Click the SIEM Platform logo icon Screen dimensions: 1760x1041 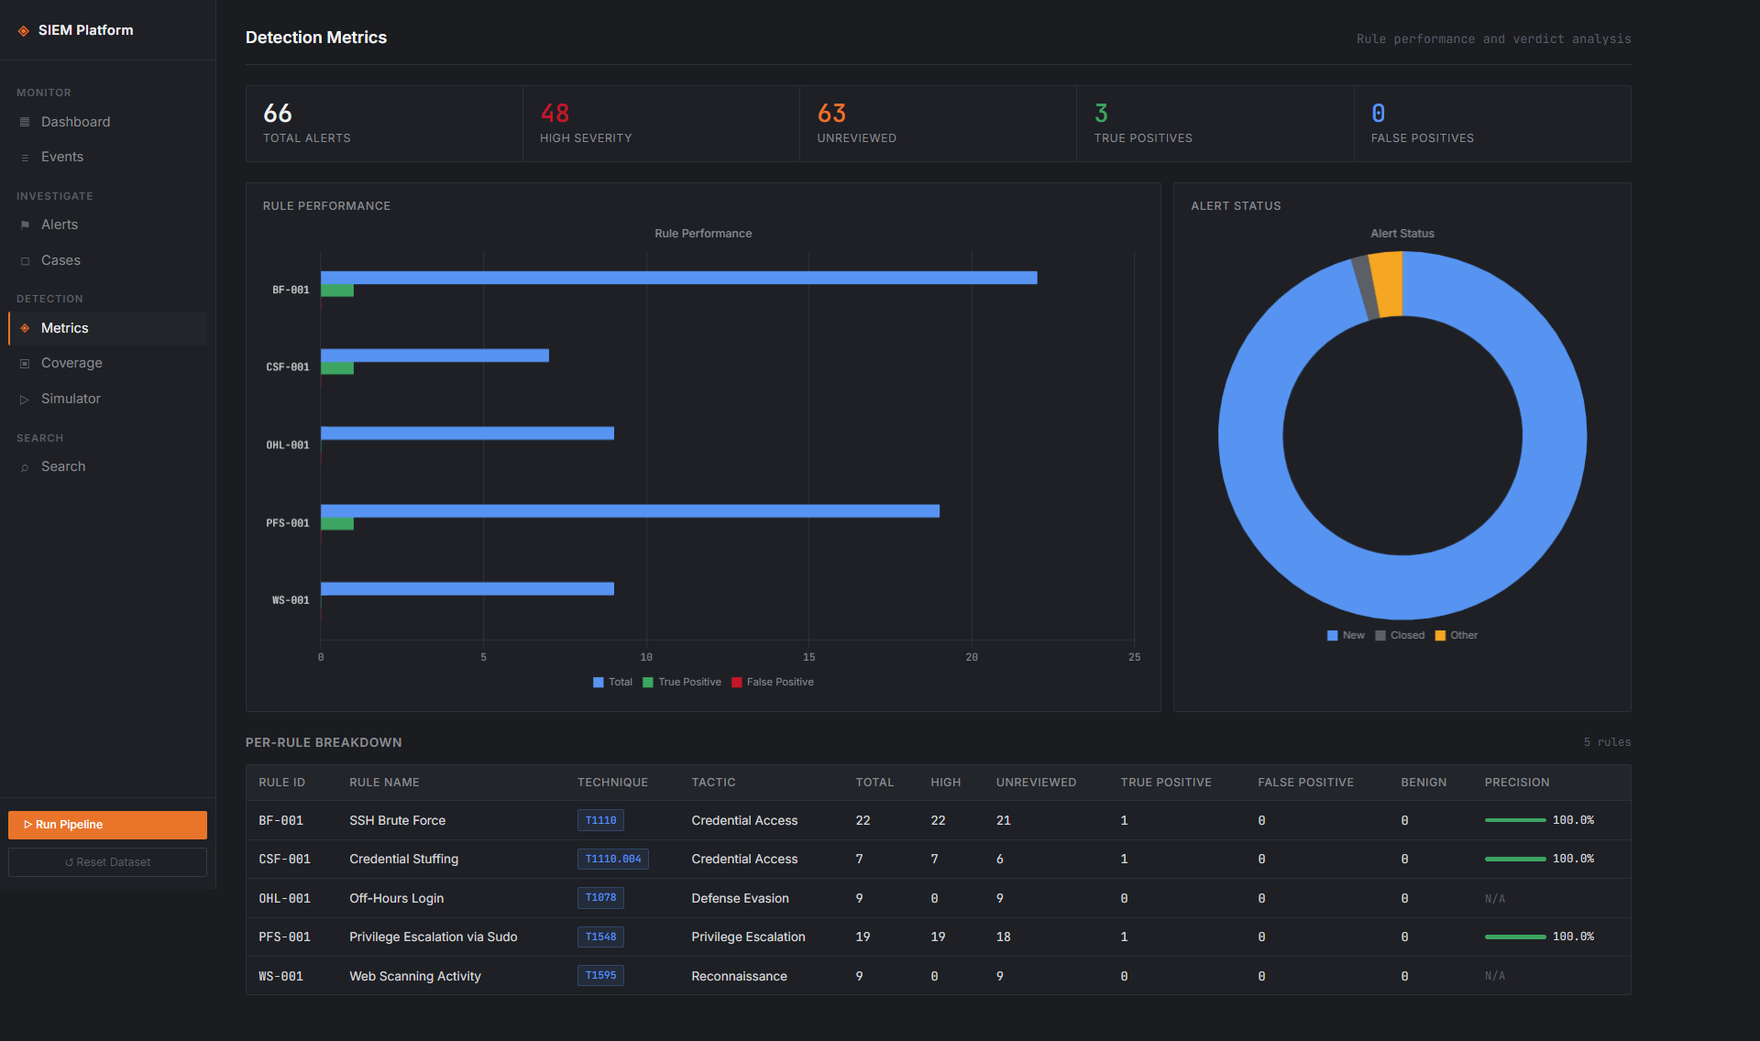(24, 30)
